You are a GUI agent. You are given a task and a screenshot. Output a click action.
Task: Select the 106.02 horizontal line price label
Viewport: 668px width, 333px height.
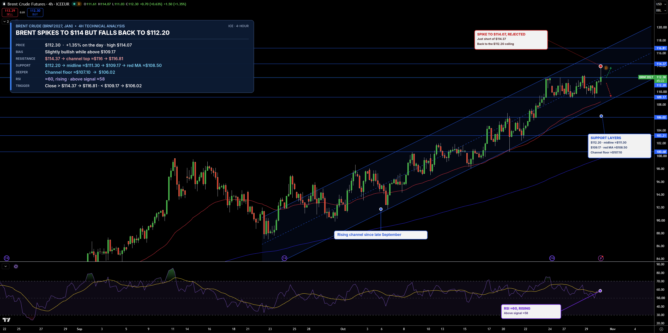pyautogui.click(x=661, y=117)
